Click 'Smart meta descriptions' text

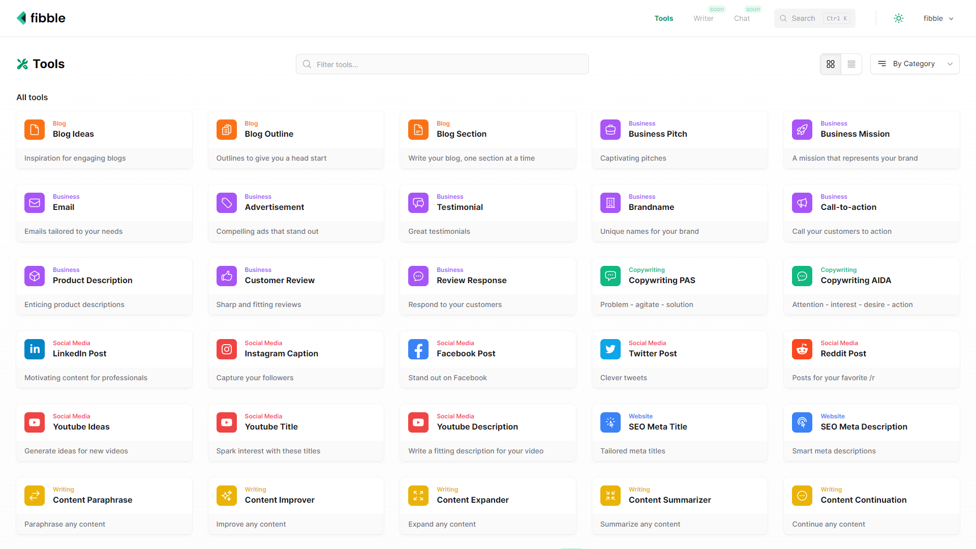tap(834, 451)
